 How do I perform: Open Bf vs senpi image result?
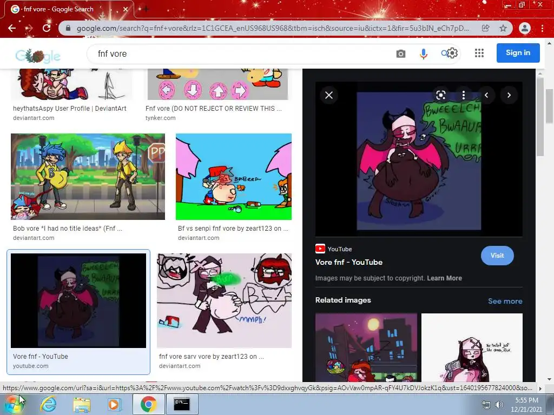(234, 177)
